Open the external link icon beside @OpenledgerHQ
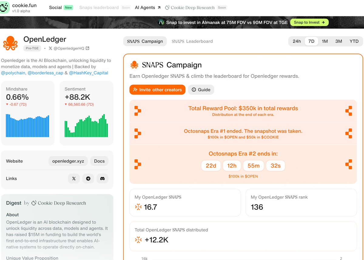Image resolution: width=364 pixels, height=260 pixels. tap(88, 48)
